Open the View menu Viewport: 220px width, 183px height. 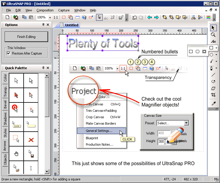pyautogui.click(x=29, y=10)
